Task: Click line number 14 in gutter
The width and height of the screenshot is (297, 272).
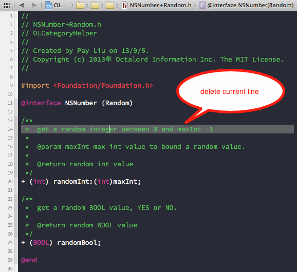Action: pyautogui.click(x=10, y=129)
